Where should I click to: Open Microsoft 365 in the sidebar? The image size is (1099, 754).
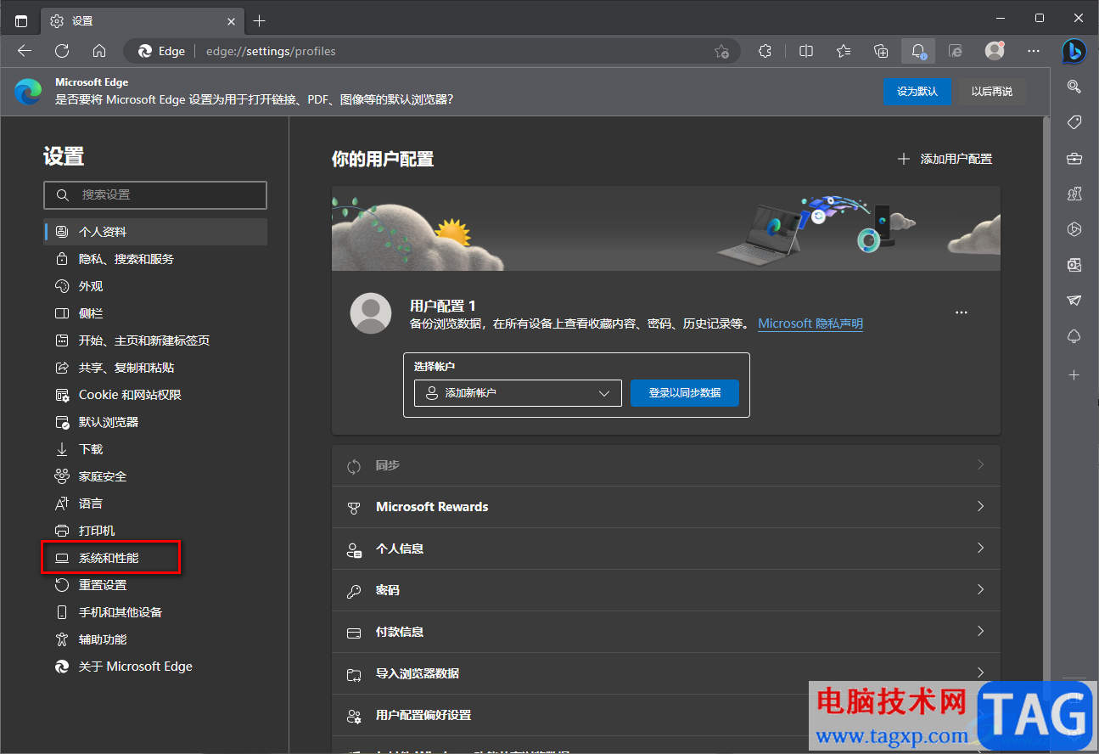coord(1074,229)
